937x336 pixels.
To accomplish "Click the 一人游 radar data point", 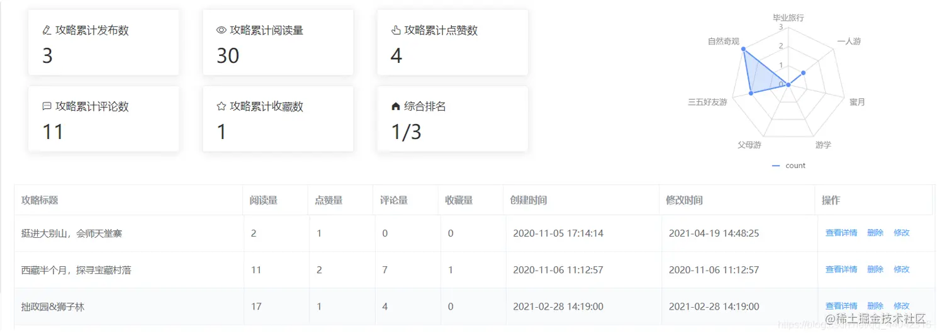I will tap(803, 72).
